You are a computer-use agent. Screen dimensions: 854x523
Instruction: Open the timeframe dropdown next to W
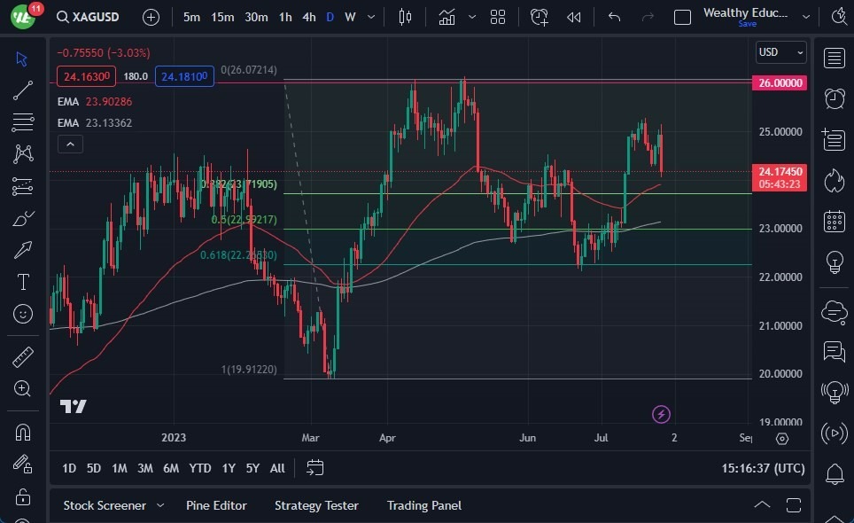click(x=370, y=16)
